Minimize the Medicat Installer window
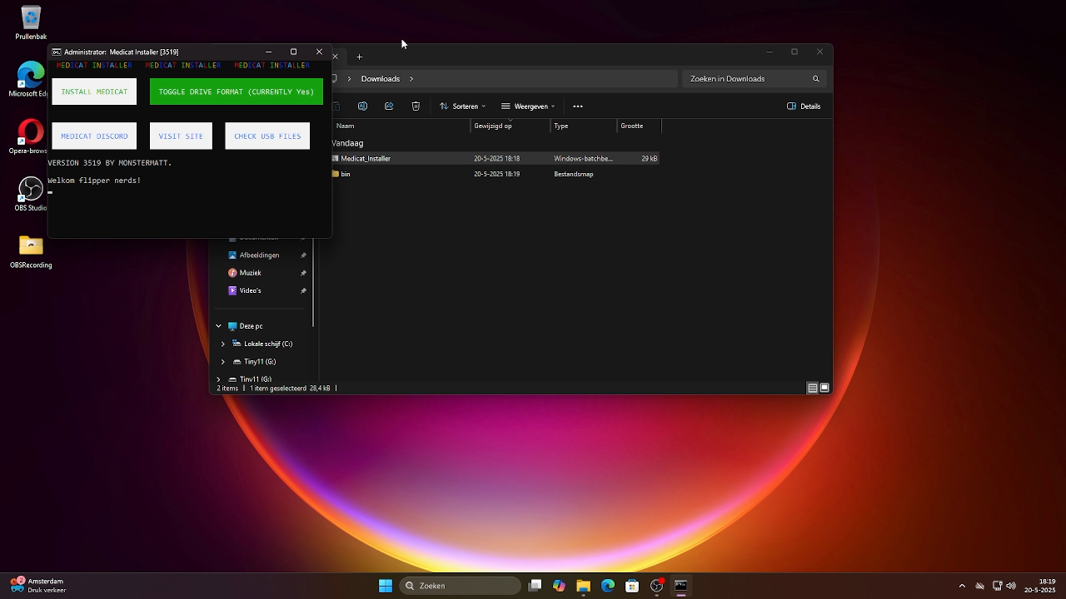 (x=268, y=52)
